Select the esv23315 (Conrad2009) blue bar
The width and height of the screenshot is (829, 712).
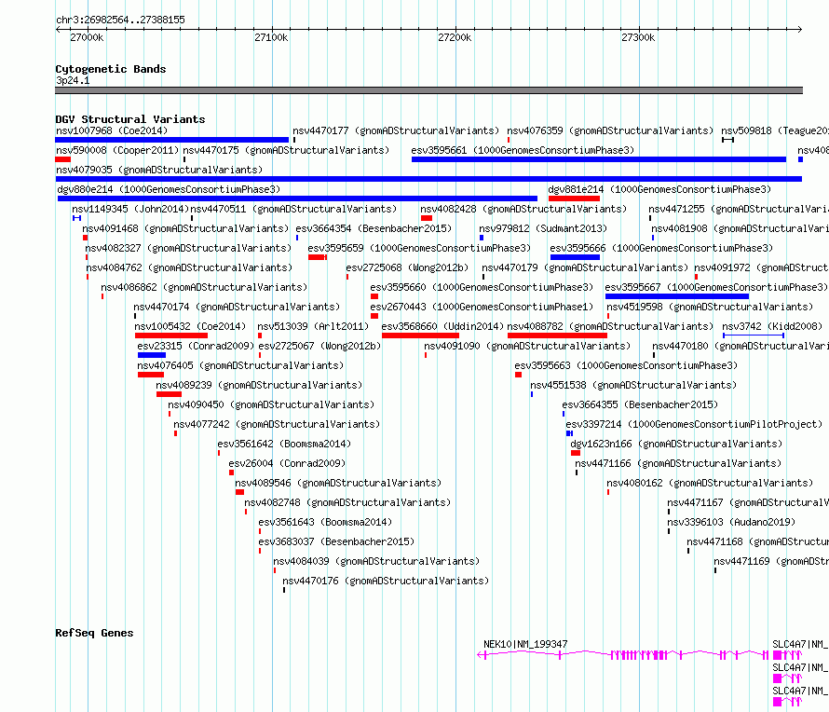pos(152,355)
